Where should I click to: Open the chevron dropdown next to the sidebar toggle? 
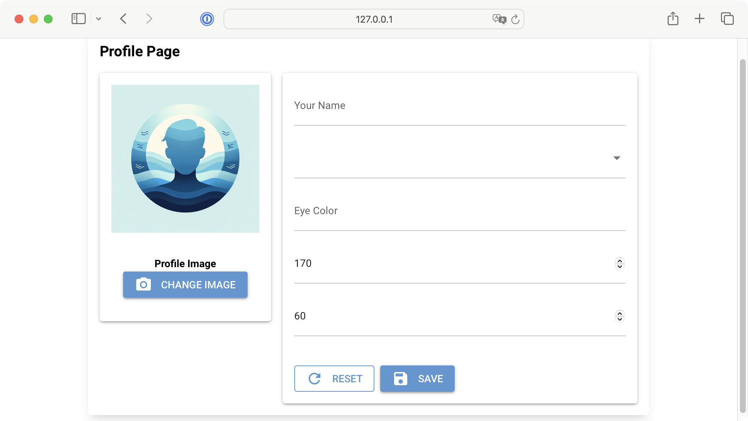pos(99,19)
